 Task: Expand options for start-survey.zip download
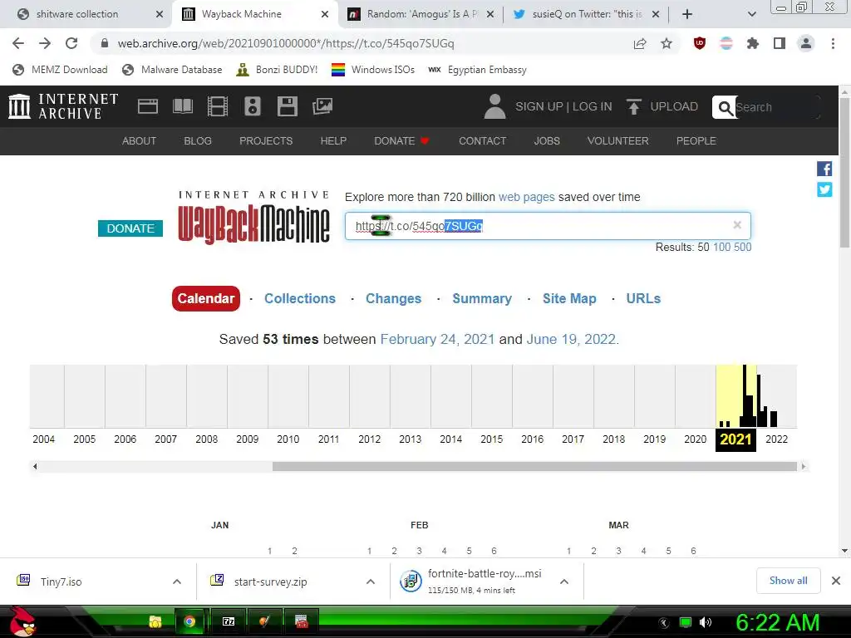(x=371, y=582)
